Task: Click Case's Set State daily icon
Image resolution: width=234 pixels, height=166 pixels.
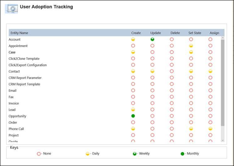Action: point(191,52)
